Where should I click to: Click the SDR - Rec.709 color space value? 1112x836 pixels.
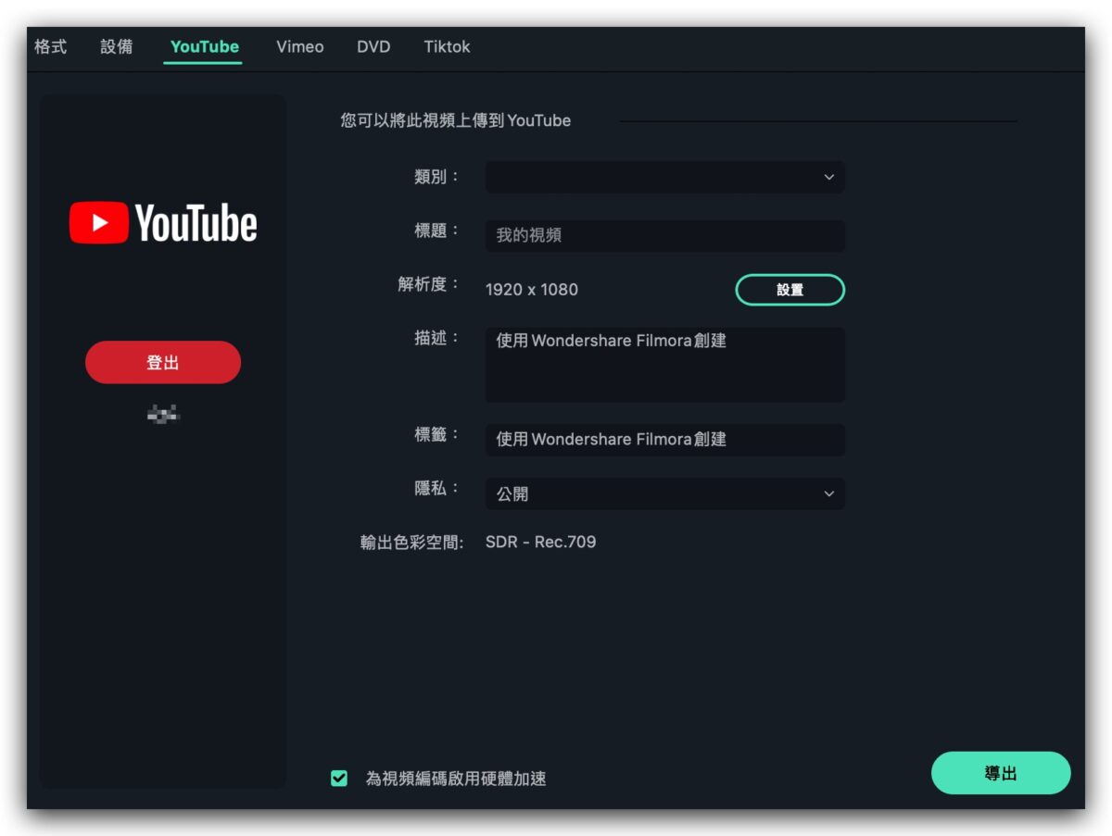540,542
